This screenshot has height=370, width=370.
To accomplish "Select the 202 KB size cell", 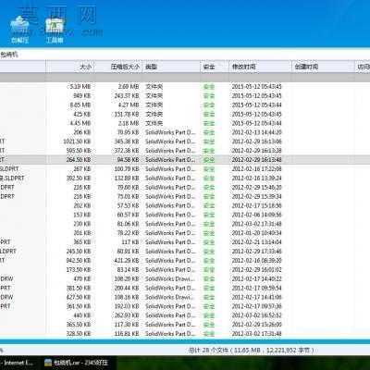I will (82, 205).
